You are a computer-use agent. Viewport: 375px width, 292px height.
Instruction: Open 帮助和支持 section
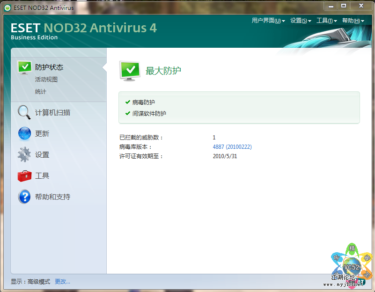(52, 197)
